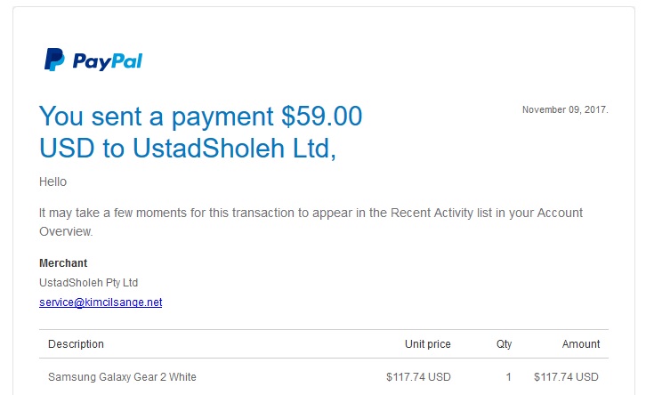Click the $117.74 USD amount value
This screenshot has width=654, height=395.
(x=566, y=377)
